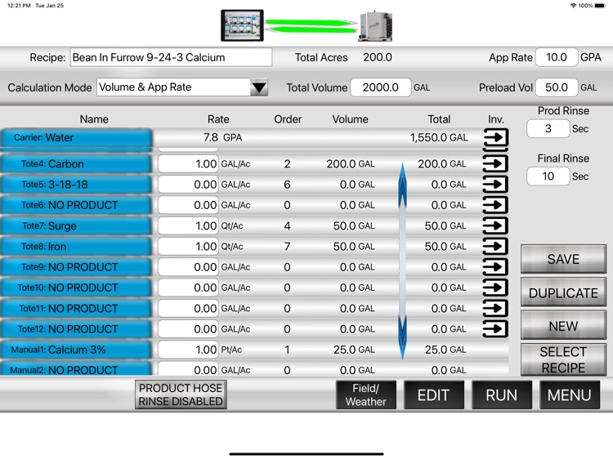Create a new recipe
613x459 pixels.
coord(563,326)
